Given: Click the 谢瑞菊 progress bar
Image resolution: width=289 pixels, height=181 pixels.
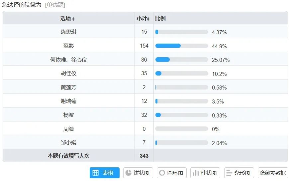Looking at the screenshot, I should click(181, 101).
